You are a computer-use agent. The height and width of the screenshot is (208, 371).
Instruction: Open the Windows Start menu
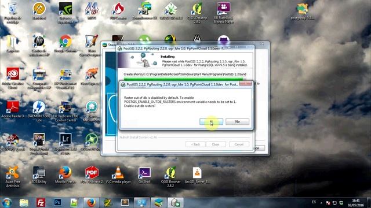pos(7,203)
